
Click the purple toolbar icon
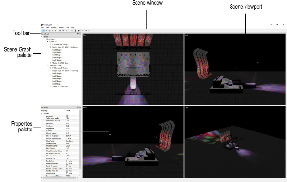point(75,31)
